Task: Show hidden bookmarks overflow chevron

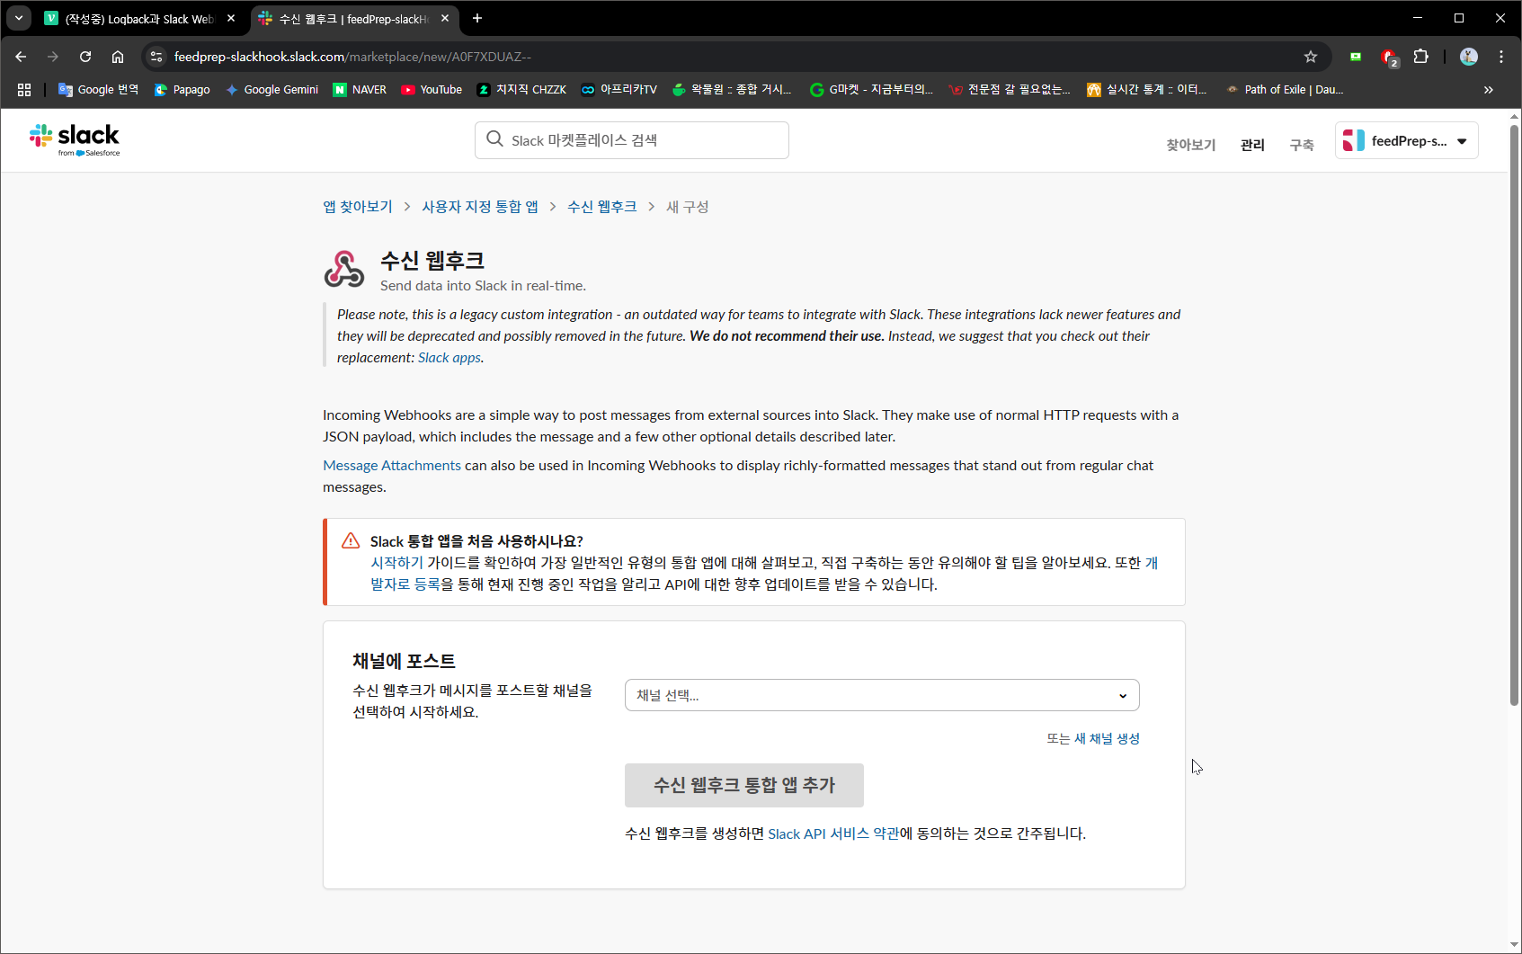Action: pyautogui.click(x=1489, y=90)
